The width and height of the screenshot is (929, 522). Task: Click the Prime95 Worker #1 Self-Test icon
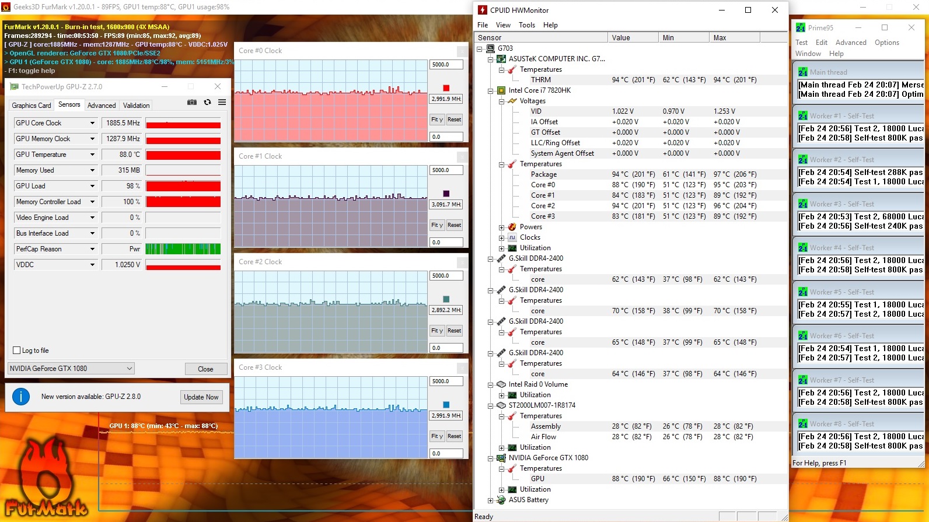pos(803,115)
